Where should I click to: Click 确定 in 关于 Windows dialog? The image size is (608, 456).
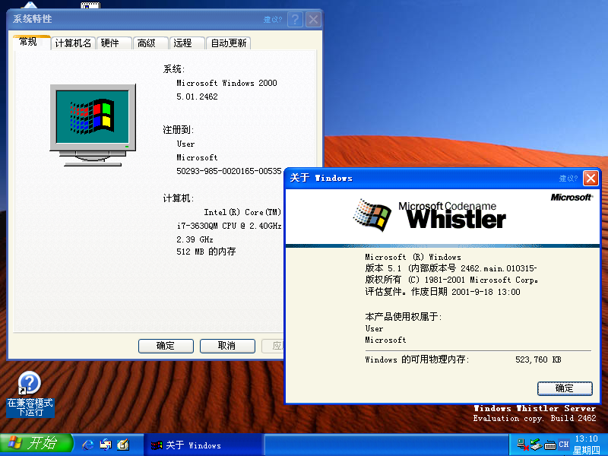click(x=565, y=388)
